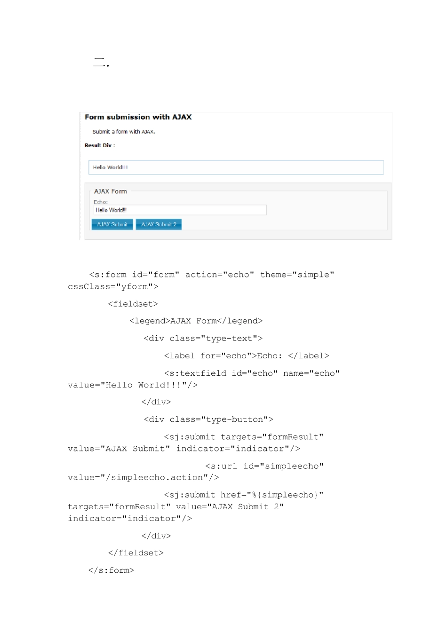
Task: Click the AJAX Submit button
Action: coord(112,225)
